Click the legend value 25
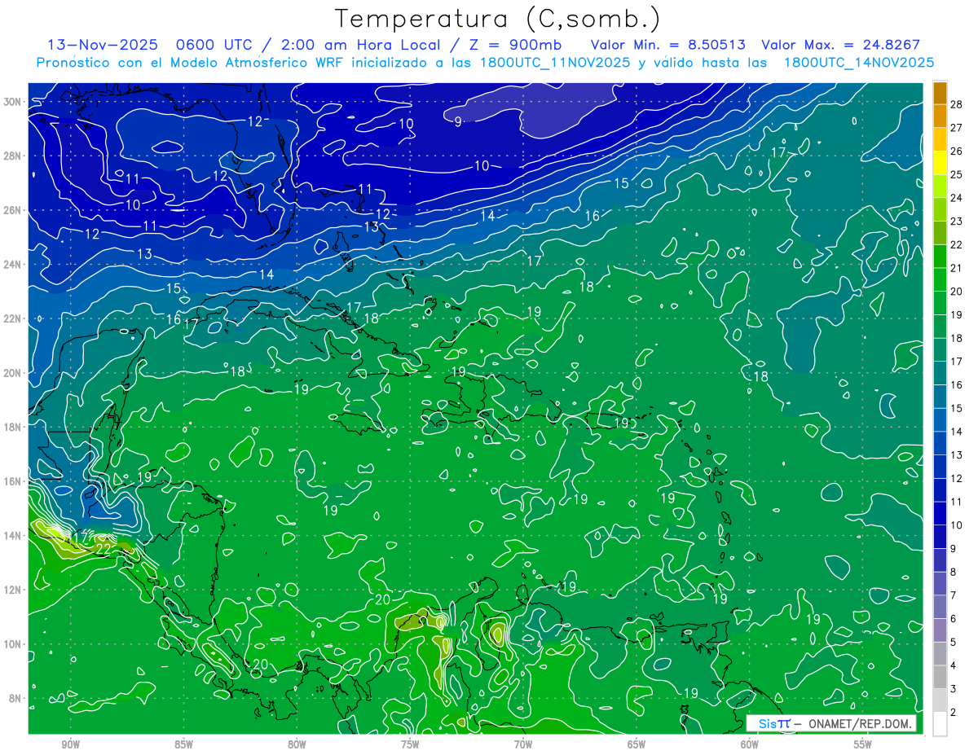This screenshot has height=755, width=978. pyautogui.click(x=956, y=174)
